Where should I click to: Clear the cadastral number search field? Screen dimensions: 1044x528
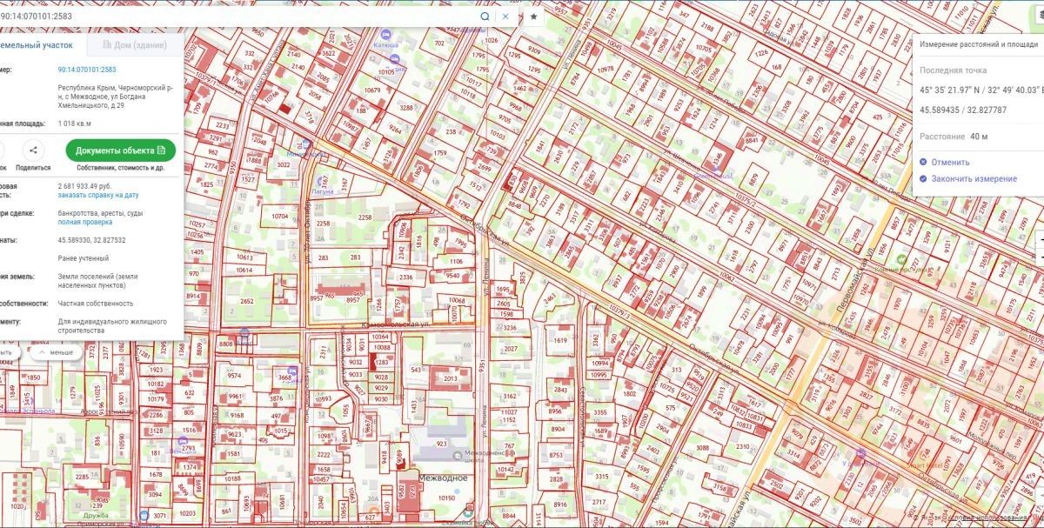[x=505, y=16]
